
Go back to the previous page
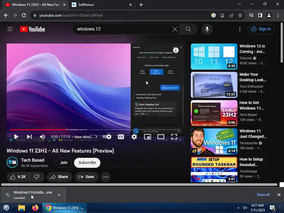point(6,15)
